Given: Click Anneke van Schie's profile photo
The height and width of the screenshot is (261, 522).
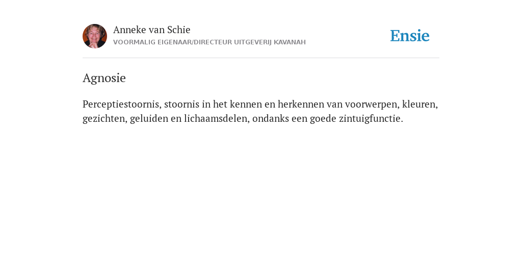Looking at the screenshot, I should coord(95,36).
